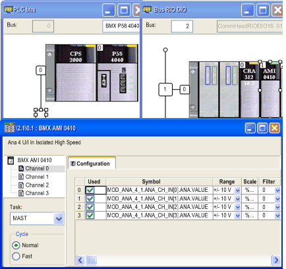
Task: Click the BMX P58 4040 bus selector
Action: click(121, 26)
